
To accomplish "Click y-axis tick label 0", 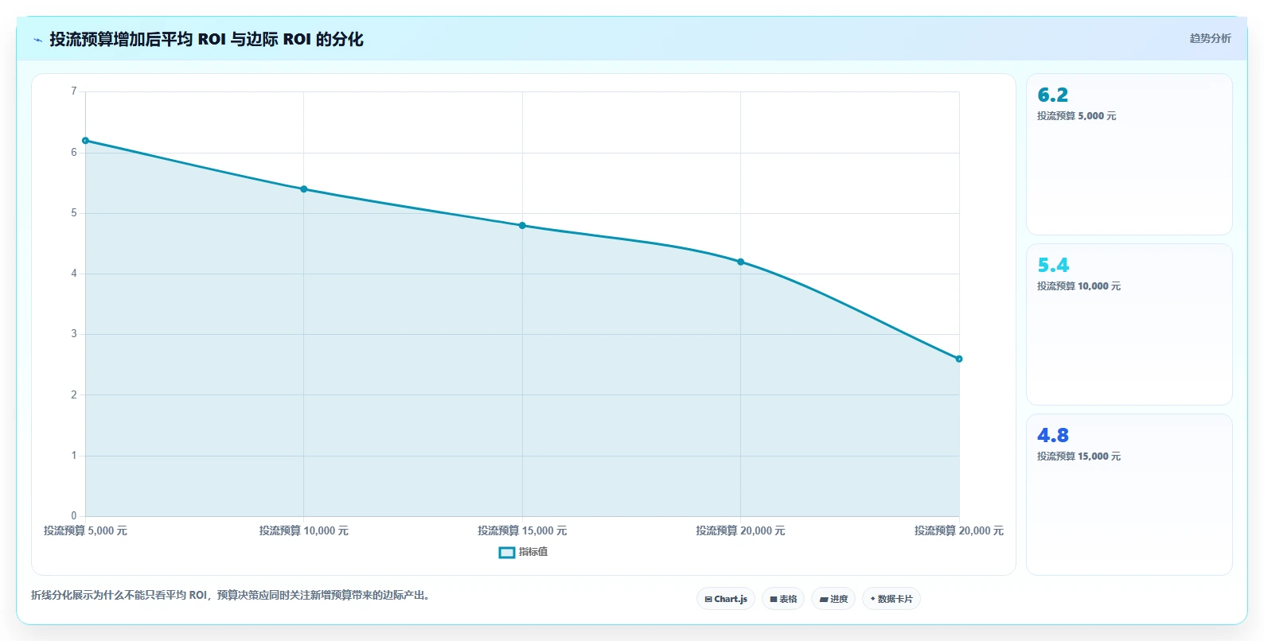I will click(74, 516).
